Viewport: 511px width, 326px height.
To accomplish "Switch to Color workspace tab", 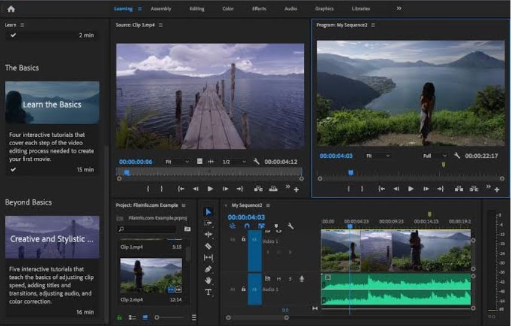I will coord(228,9).
